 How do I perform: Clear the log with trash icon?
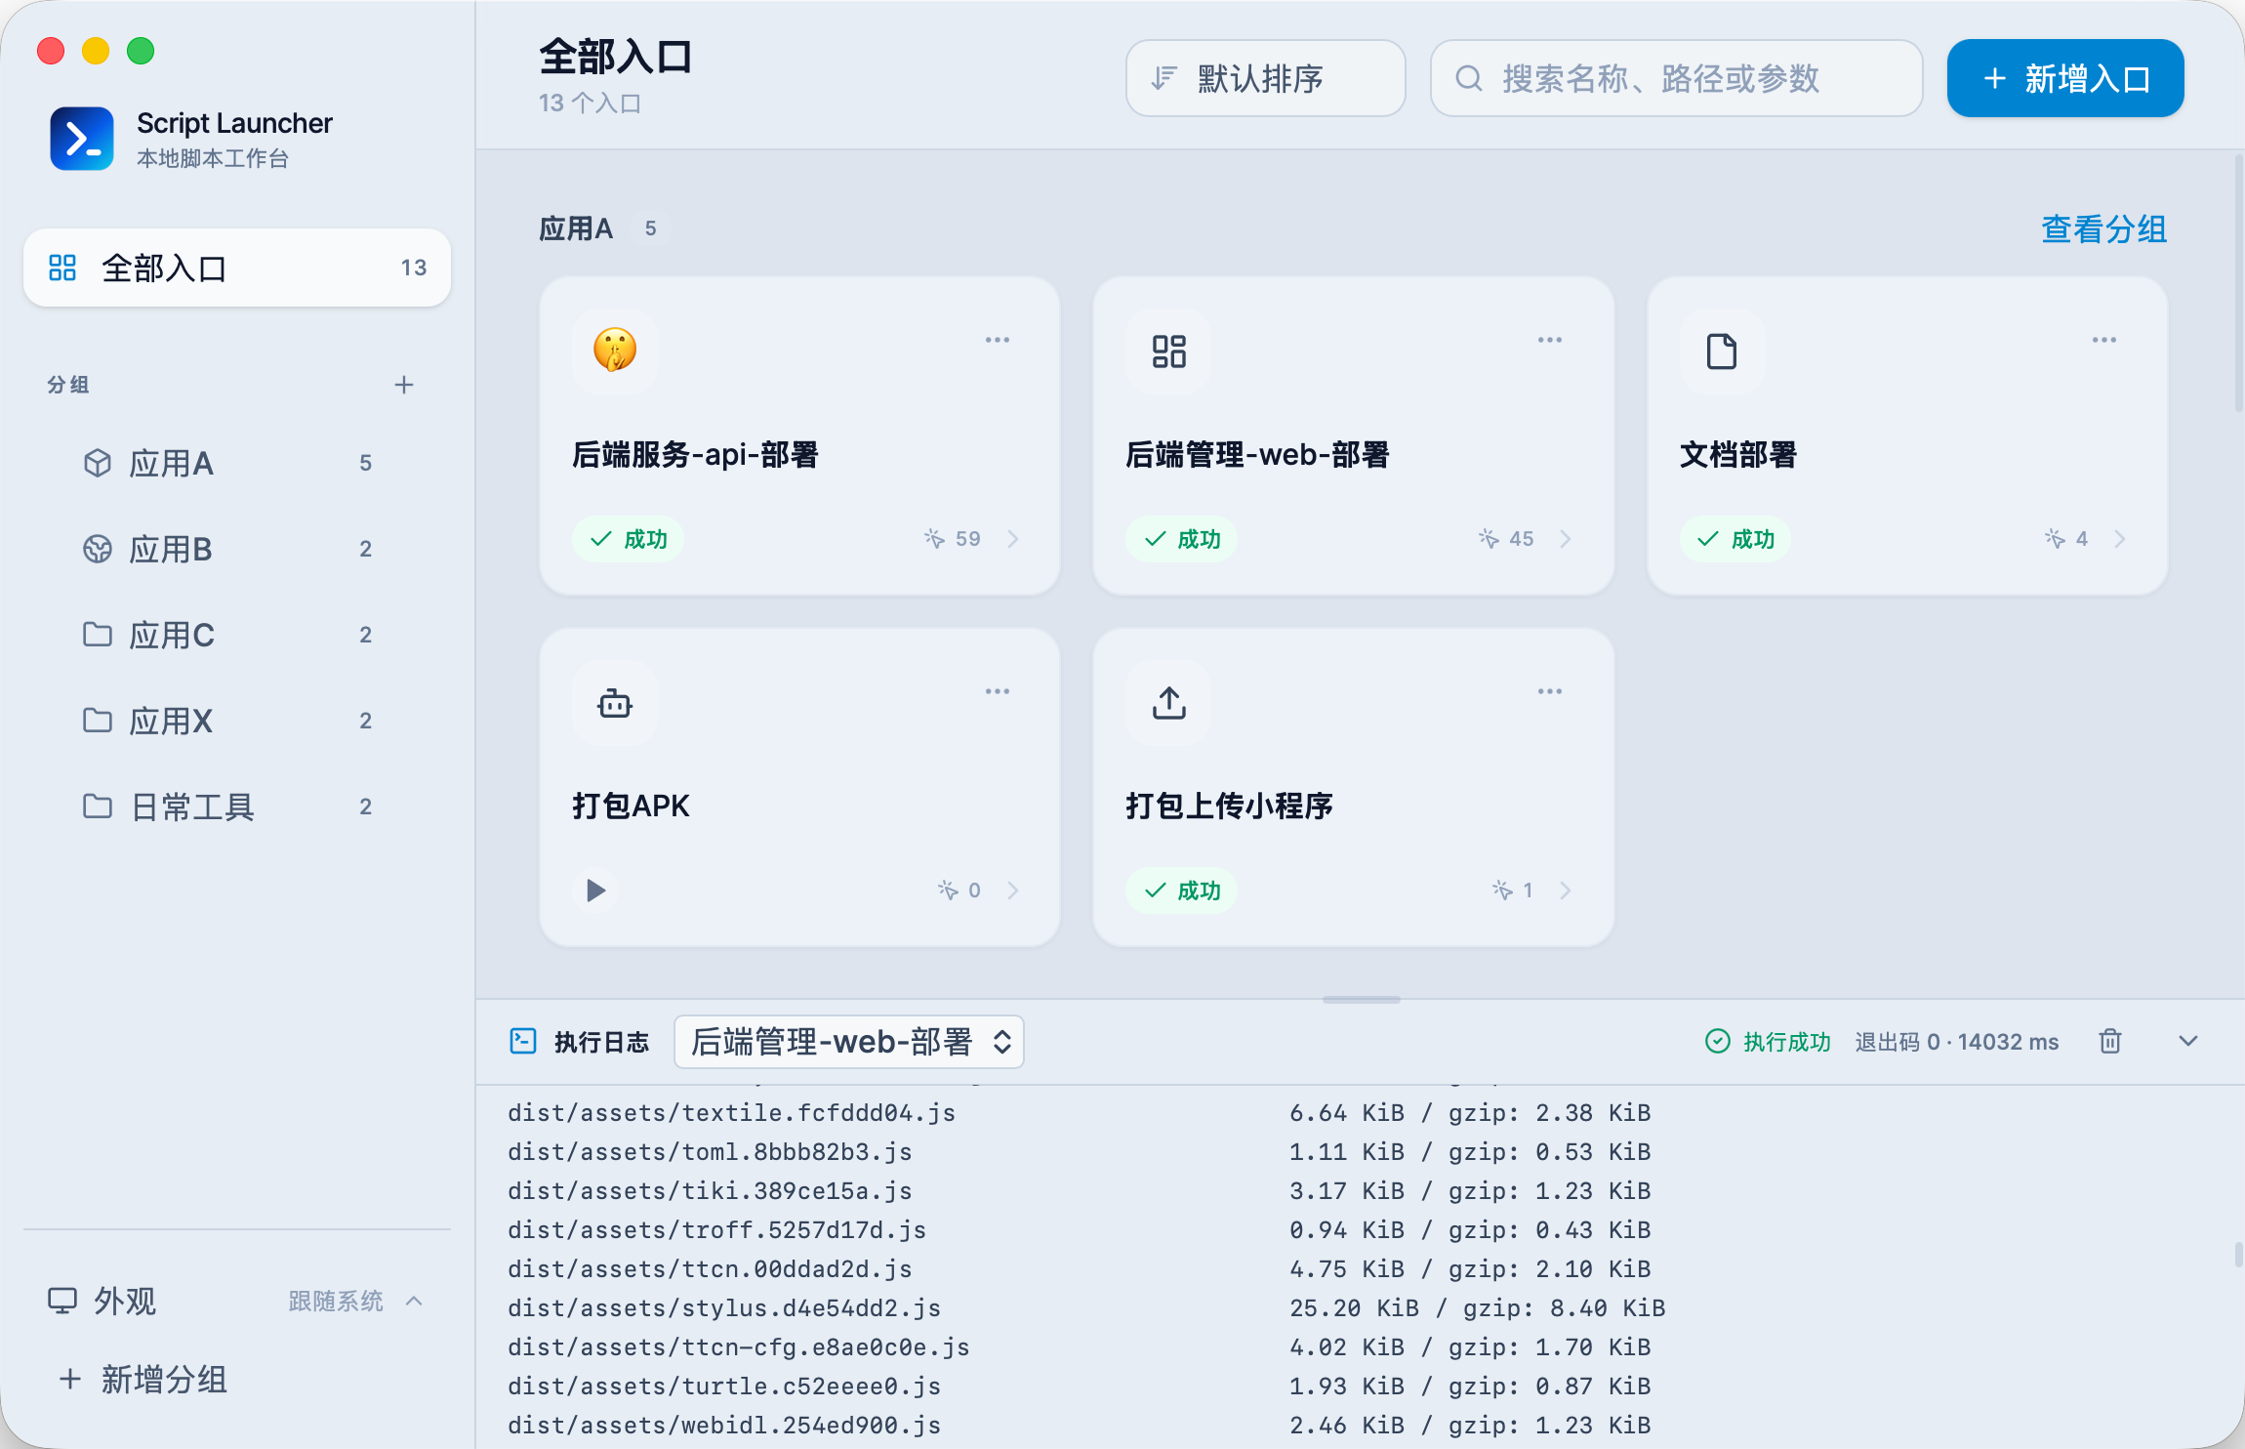(2110, 1041)
